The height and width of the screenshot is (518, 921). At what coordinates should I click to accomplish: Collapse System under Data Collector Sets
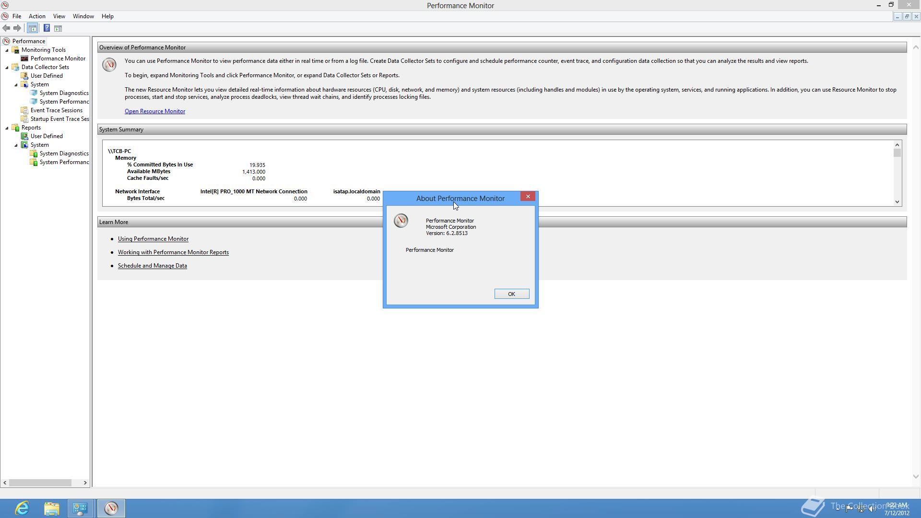click(x=16, y=84)
